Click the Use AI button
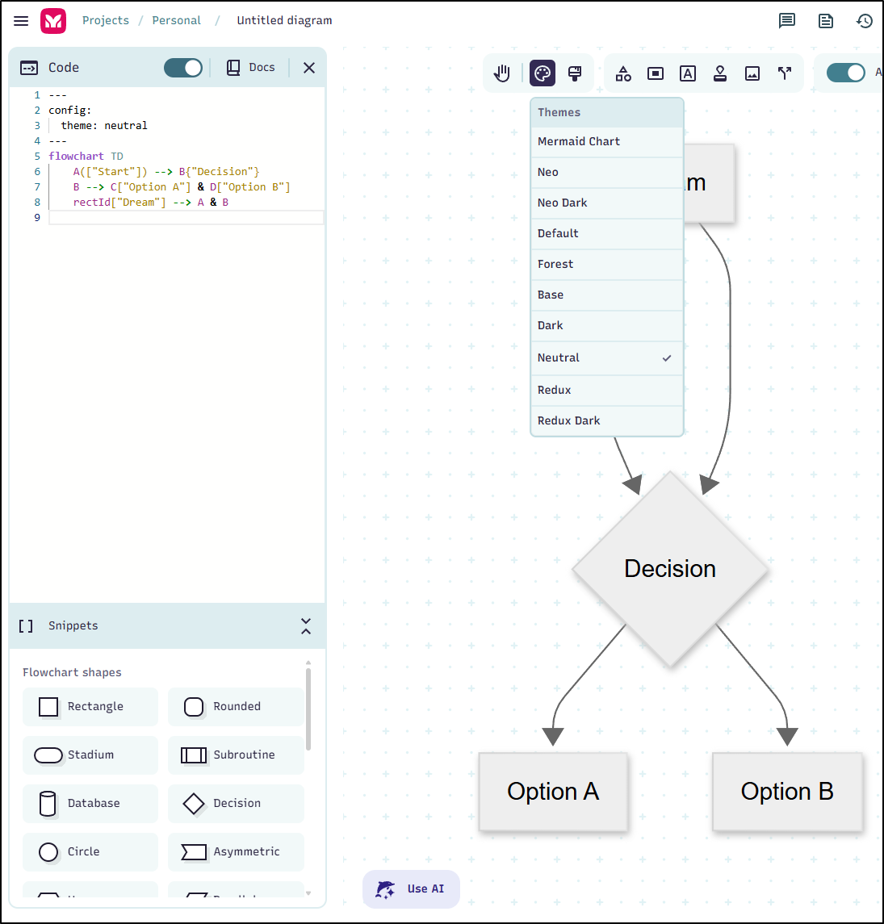Screen dimensions: 884x924 411,888
